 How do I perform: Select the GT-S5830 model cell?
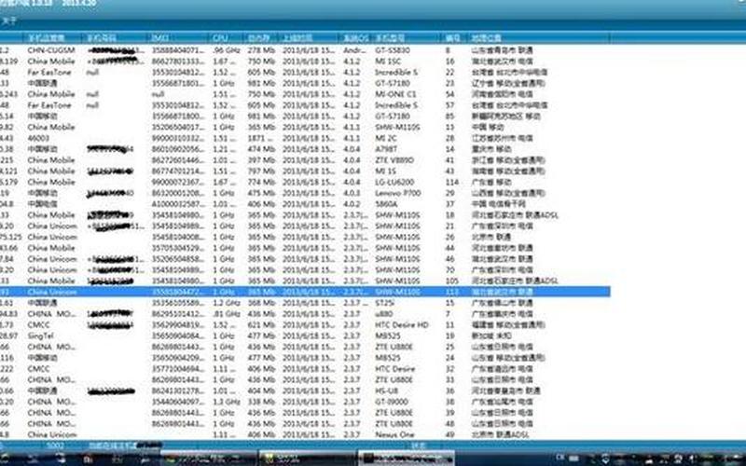point(392,50)
